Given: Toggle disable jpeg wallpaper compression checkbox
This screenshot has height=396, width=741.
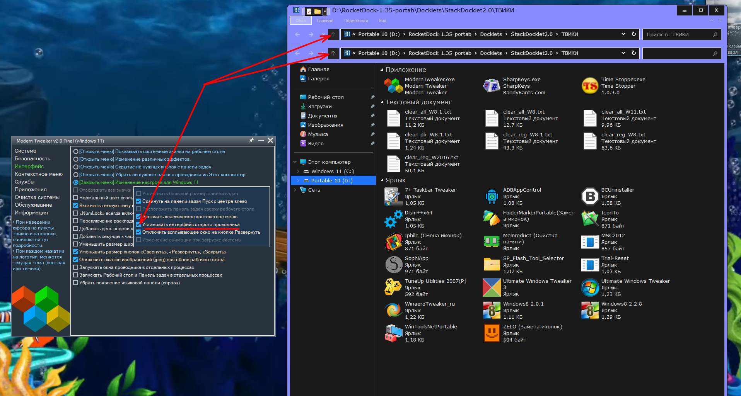Looking at the screenshot, I should [x=76, y=260].
